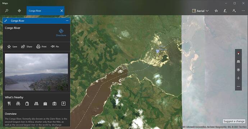Viewport: 248px width, 129px height.
Task: Find nearby parking with P icon
Action: (x=63, y=104)
